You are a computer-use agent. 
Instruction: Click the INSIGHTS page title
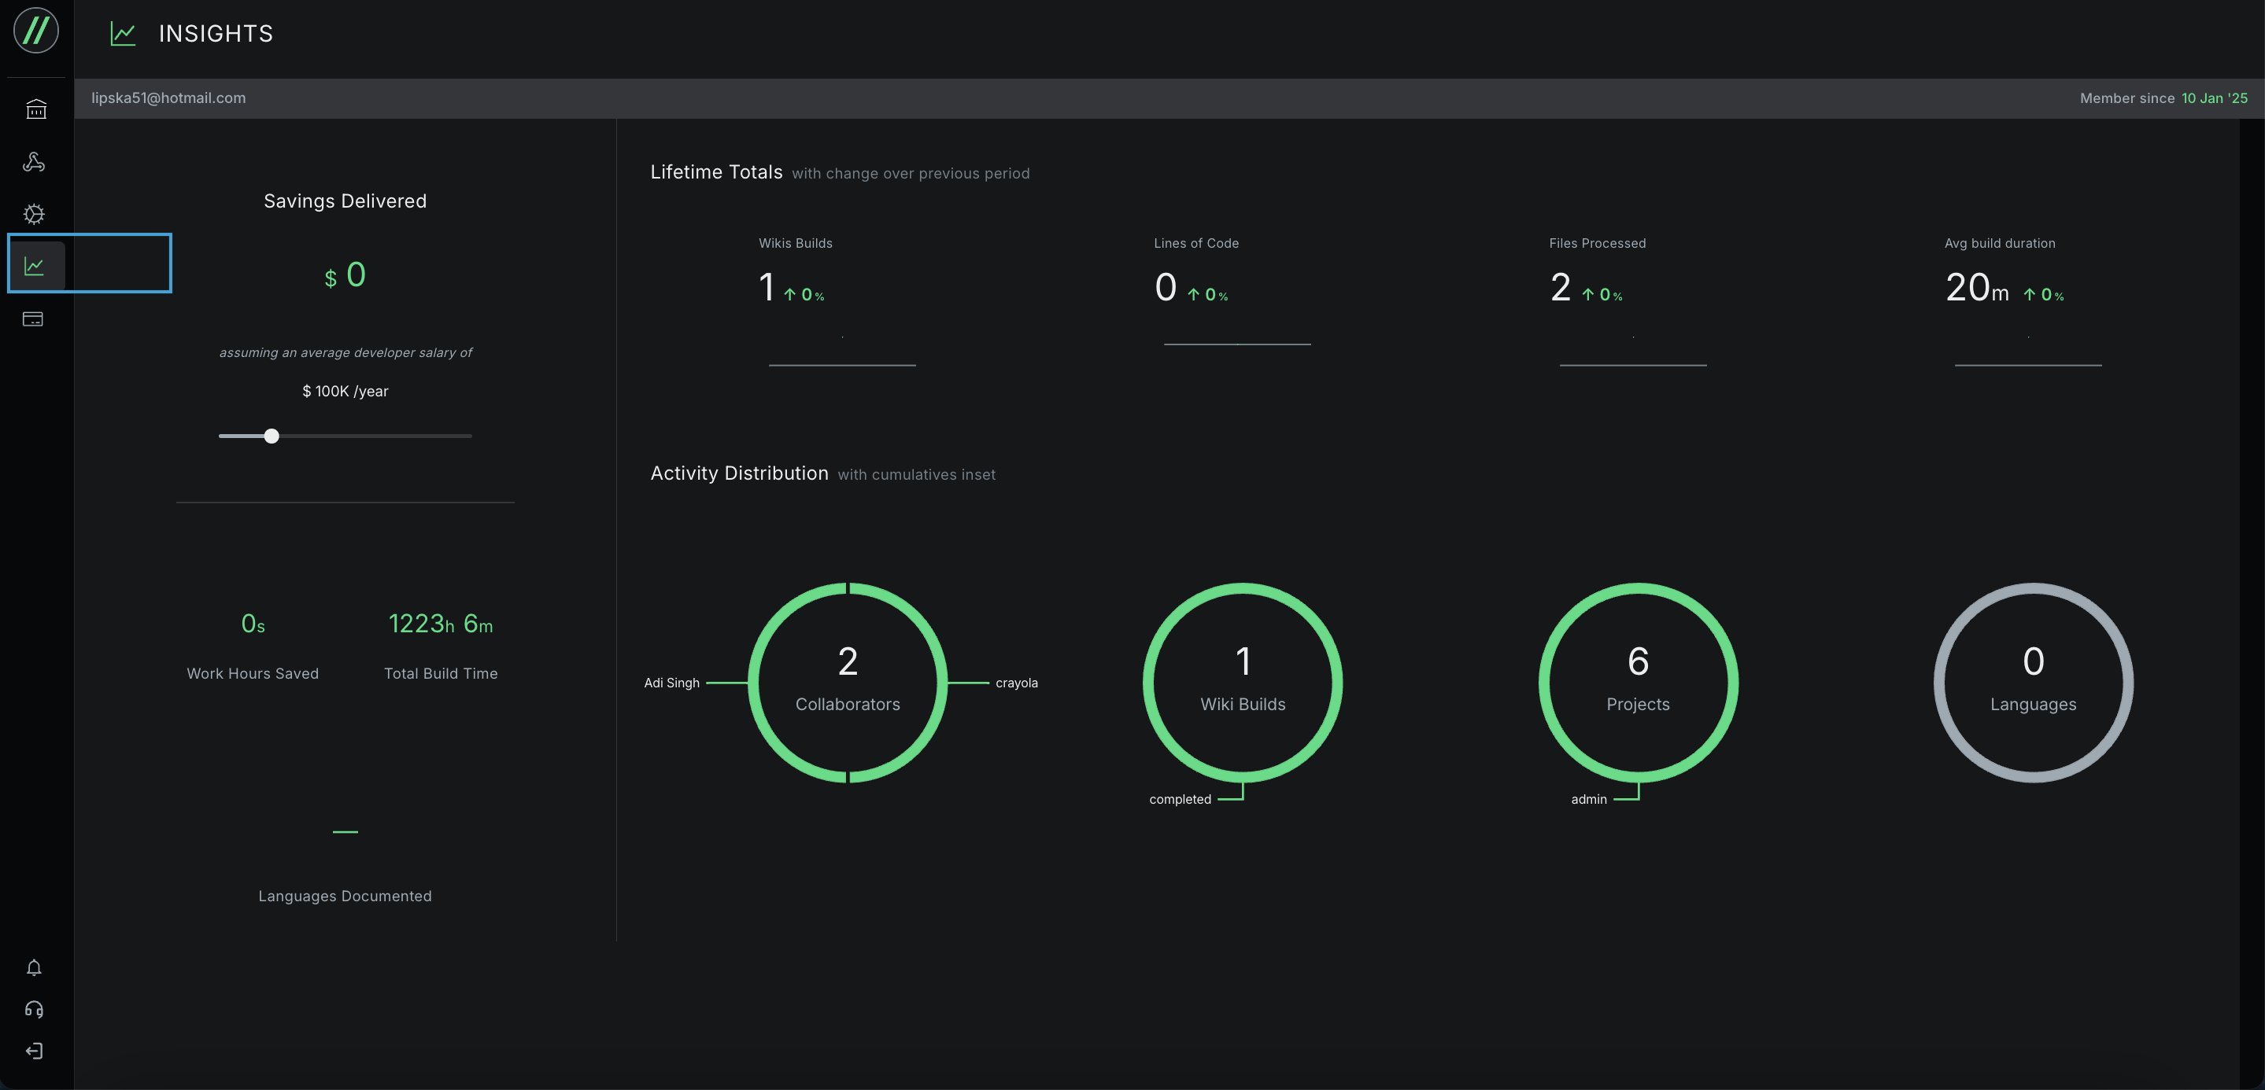tap(216, 33)
